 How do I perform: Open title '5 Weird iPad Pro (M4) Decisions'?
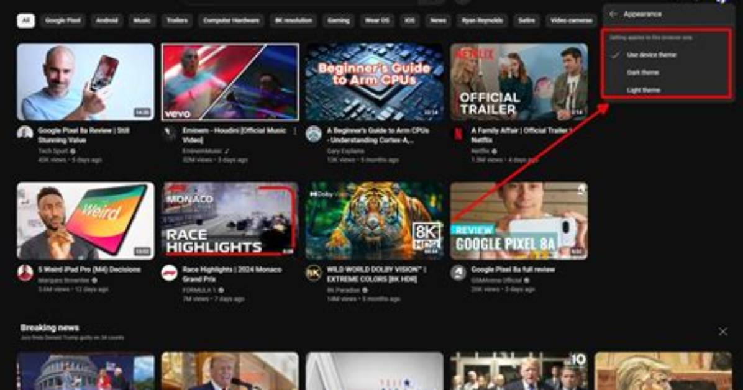click(x=89, y=269)
